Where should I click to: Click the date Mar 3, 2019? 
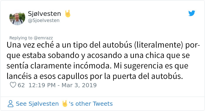coord(79,85)
